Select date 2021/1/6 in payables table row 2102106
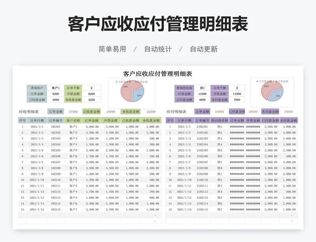Viewport: 316px width, 242px height. (x=184, y=156)
